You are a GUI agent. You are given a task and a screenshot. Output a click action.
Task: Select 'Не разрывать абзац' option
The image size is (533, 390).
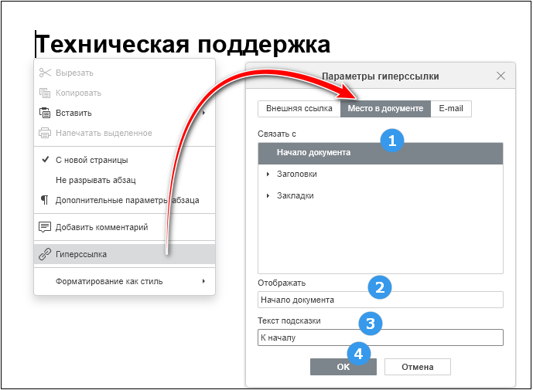[x=125, y=180]
